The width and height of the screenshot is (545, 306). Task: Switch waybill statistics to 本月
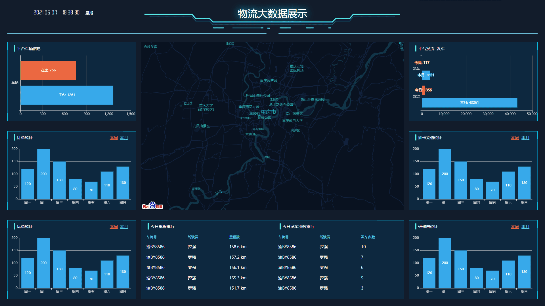click(124, 227)
